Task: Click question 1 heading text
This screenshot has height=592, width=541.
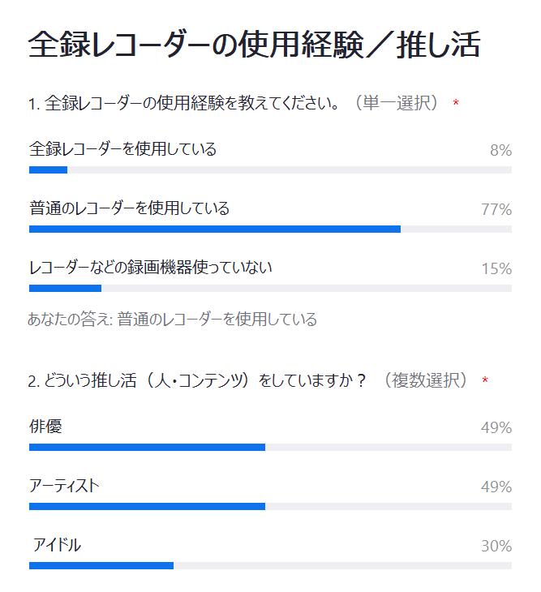Action: point(233,103)
